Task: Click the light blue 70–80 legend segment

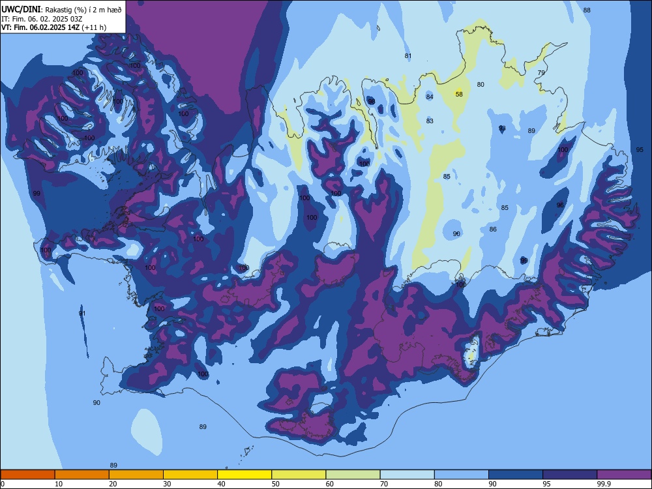Action: click(x=407, y=475)
